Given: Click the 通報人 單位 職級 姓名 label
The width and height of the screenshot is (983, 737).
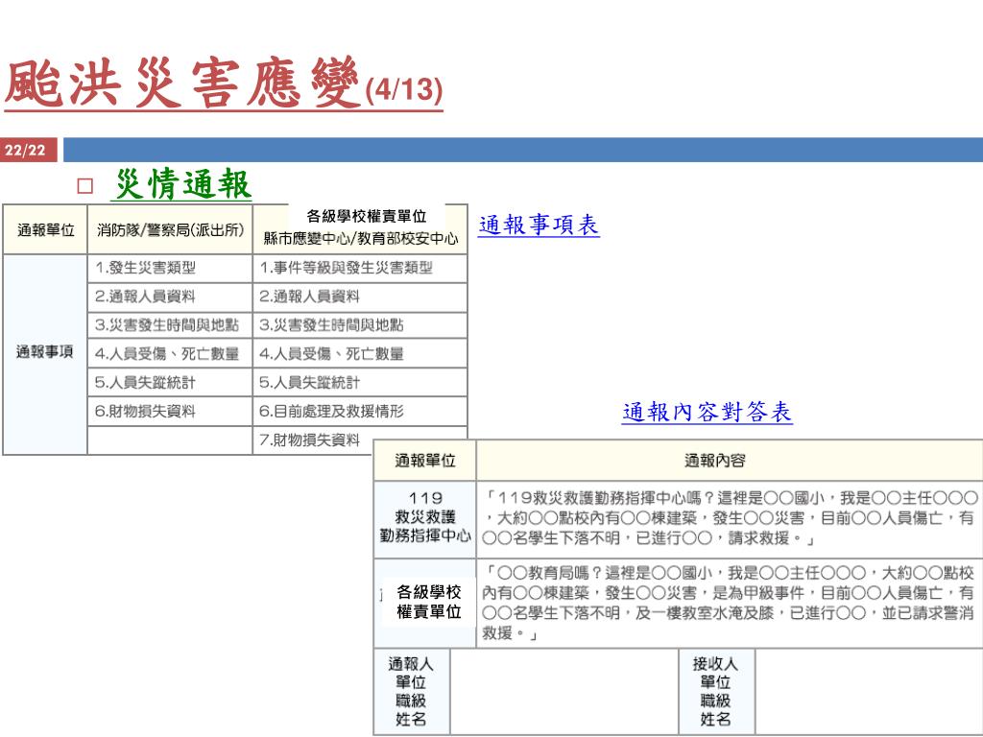Looking at the screenshot, I should [411, 692].
